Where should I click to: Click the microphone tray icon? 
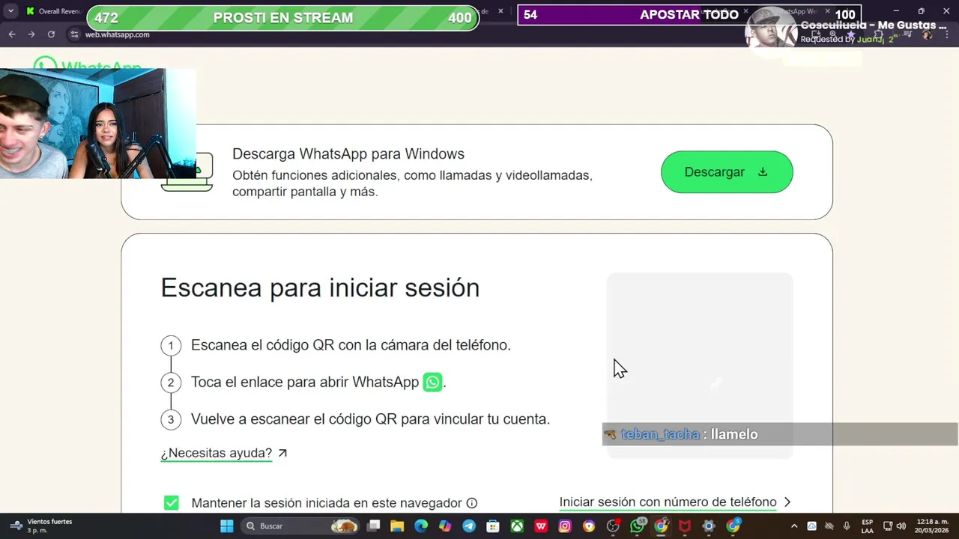pyautogui.click(x=847, y=526)
